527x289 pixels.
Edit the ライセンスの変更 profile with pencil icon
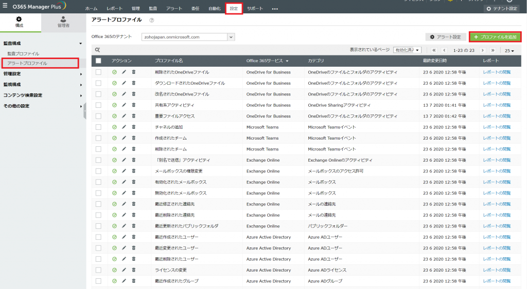pyautogui.click(x=124, y=270)
